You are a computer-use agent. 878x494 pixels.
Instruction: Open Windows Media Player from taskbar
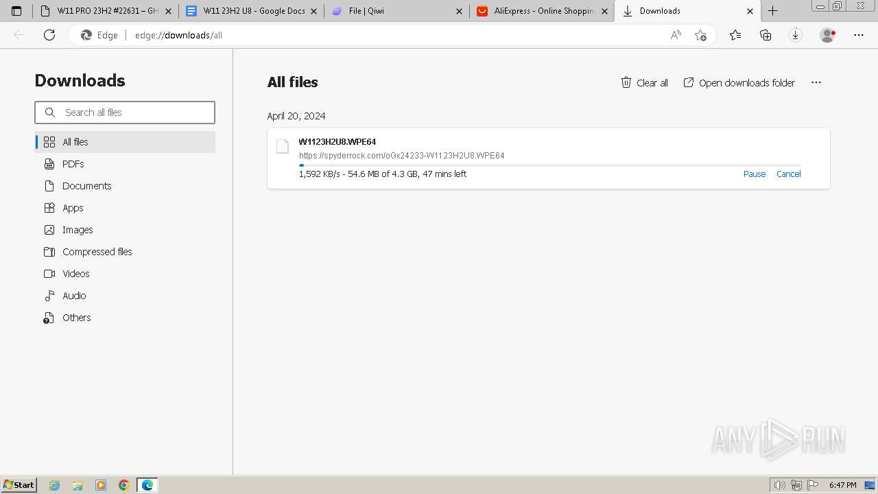[101, 485]
